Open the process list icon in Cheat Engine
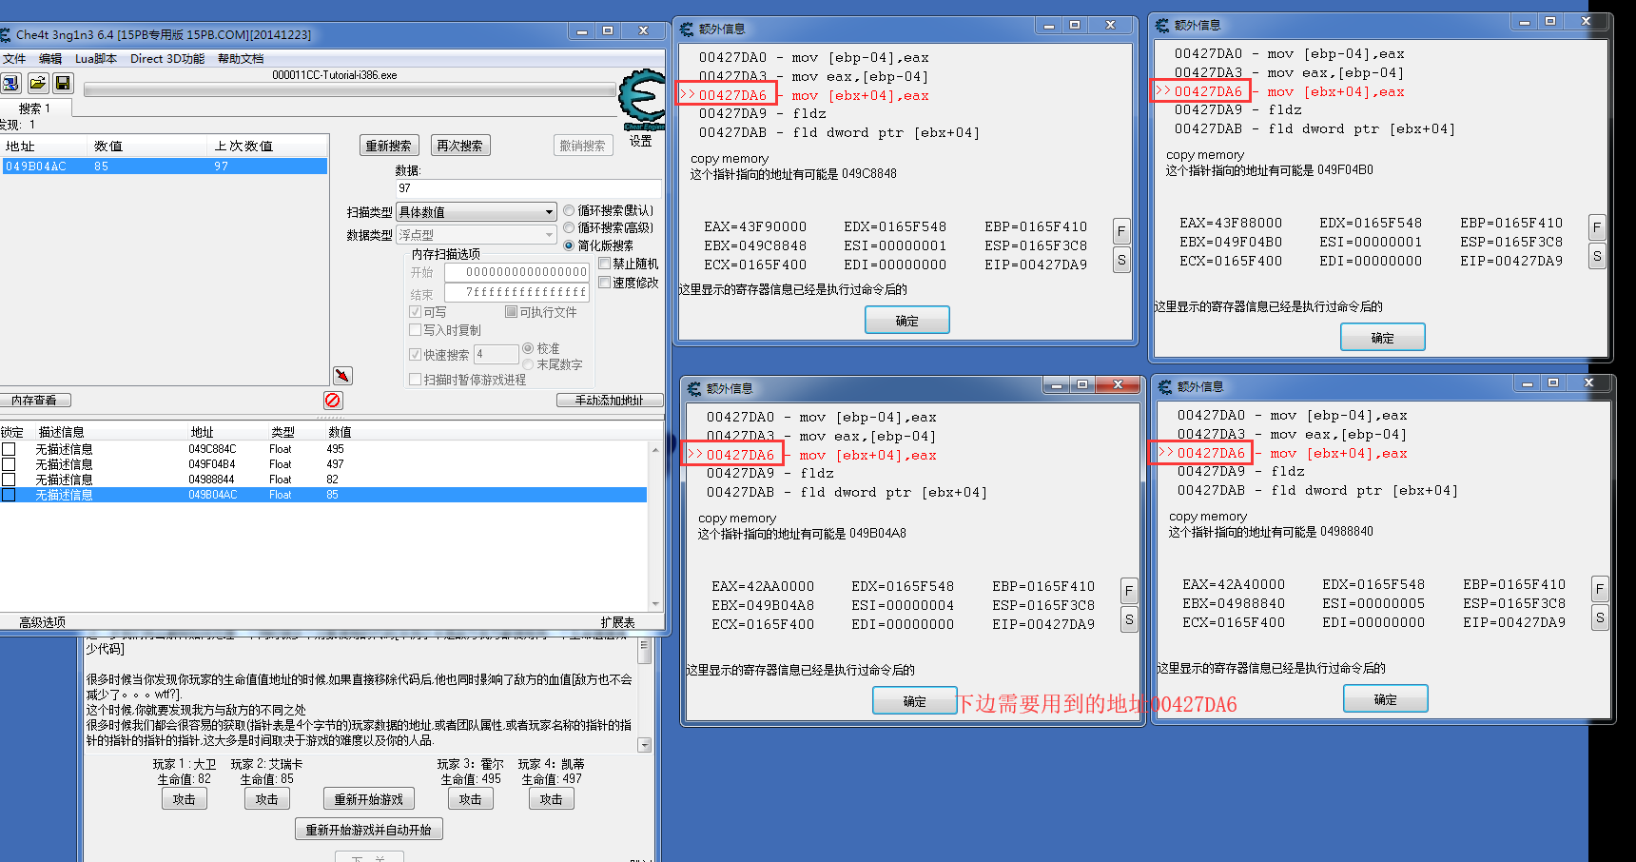 [10, 84]
